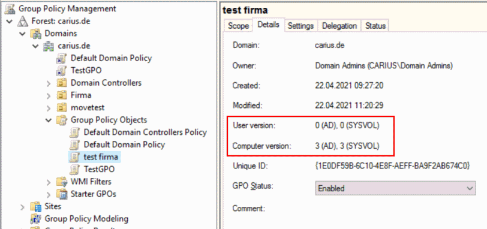The width and height of the screenshot is (487, 229).
Task: Open the GPO Status dropdown
Action: [x=395, y=188]
